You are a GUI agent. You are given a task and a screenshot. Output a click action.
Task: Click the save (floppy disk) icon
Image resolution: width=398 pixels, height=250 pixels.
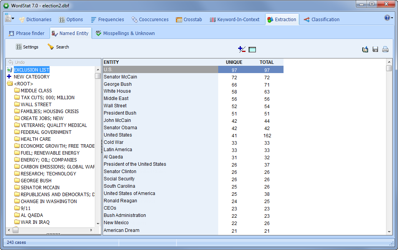(375, 49)
